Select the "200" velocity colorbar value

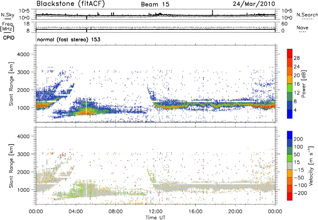[x=299, y=139]
